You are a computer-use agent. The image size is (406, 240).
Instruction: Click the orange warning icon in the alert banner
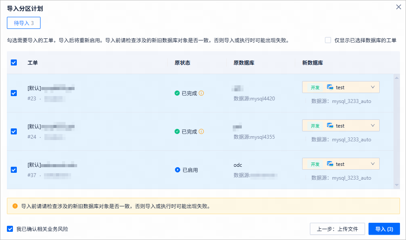pyautogui.click(x=15, y=206)
